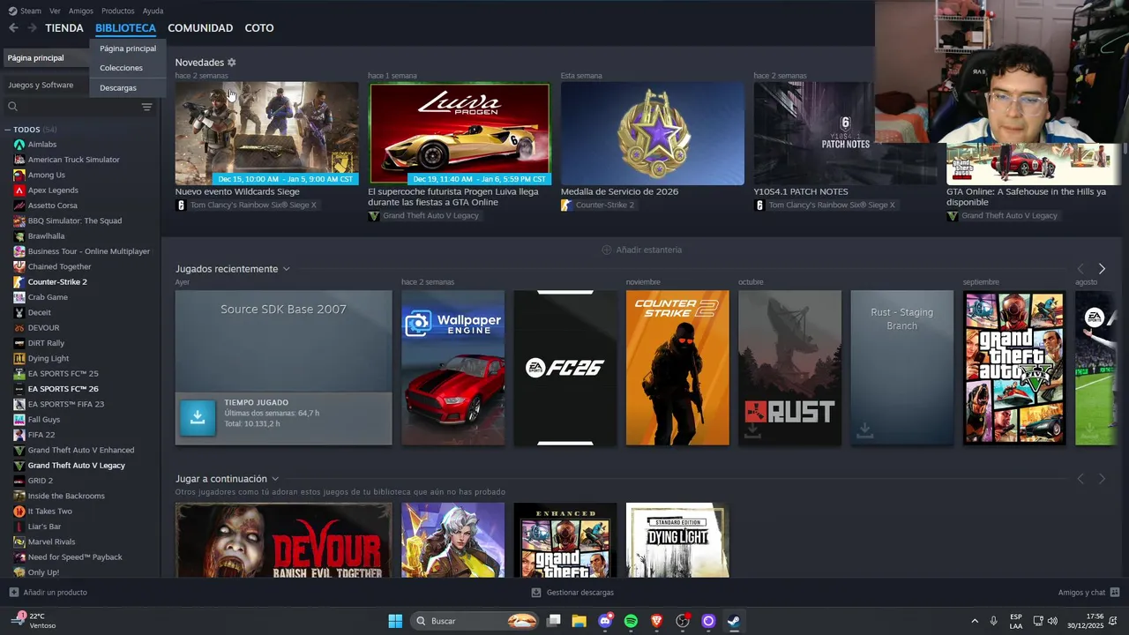
Task: Click the library search magnifier icon
Action: [12, 107]
